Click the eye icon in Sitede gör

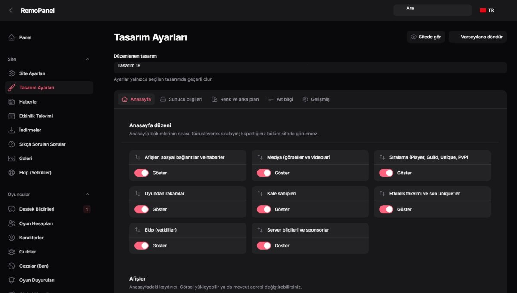[x=414, y=37]
